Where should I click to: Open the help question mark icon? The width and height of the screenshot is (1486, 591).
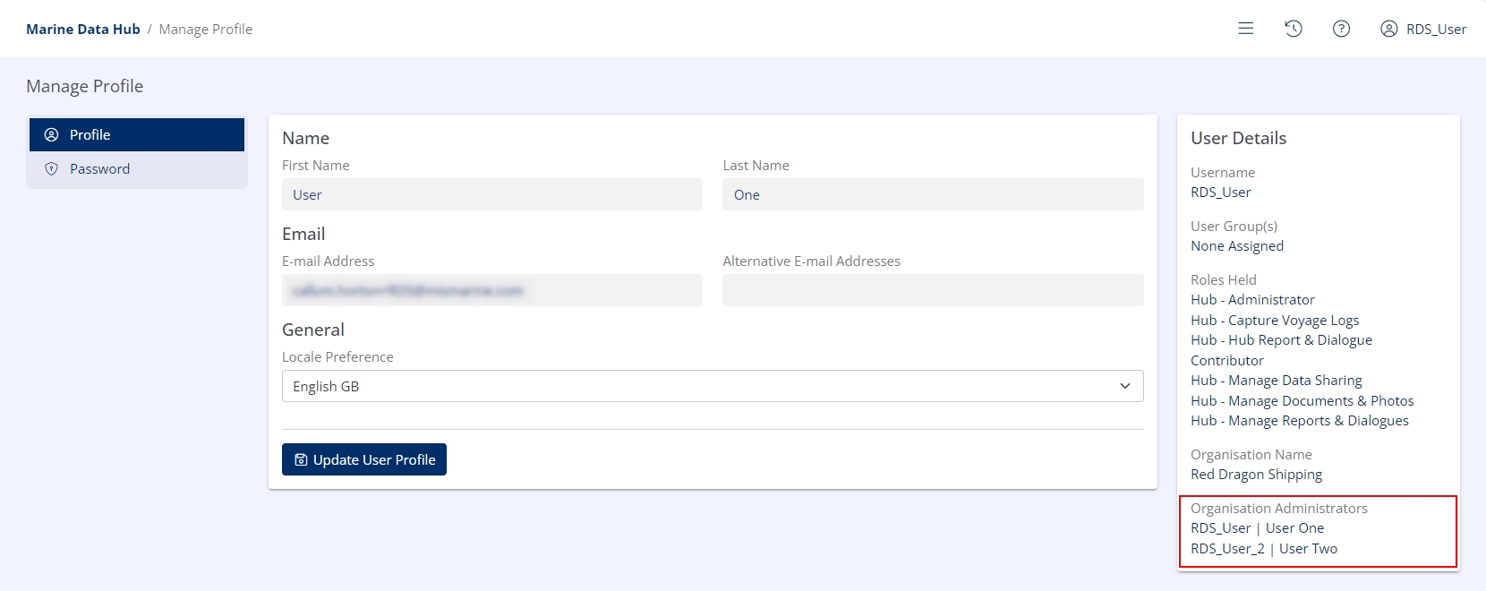[1341, 29]
